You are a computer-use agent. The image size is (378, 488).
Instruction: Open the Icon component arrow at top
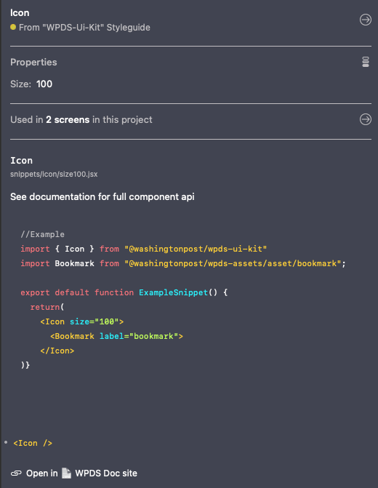click(365, 20)
